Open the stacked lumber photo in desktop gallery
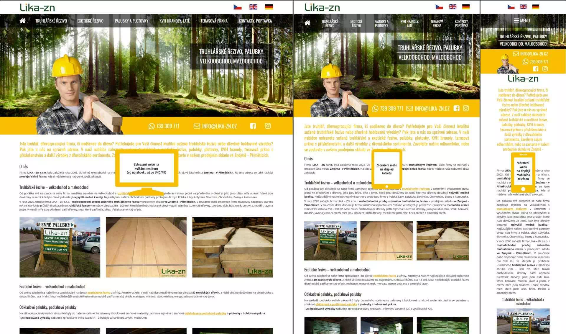 233,247
